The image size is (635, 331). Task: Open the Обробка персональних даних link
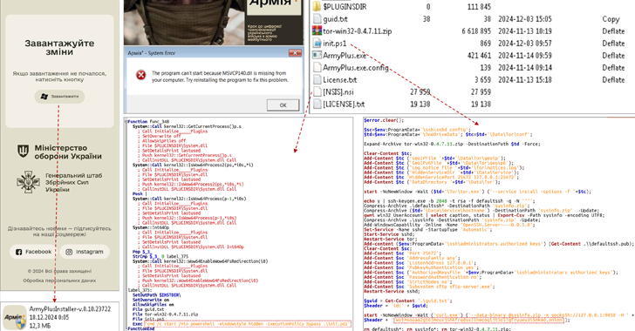59,280
